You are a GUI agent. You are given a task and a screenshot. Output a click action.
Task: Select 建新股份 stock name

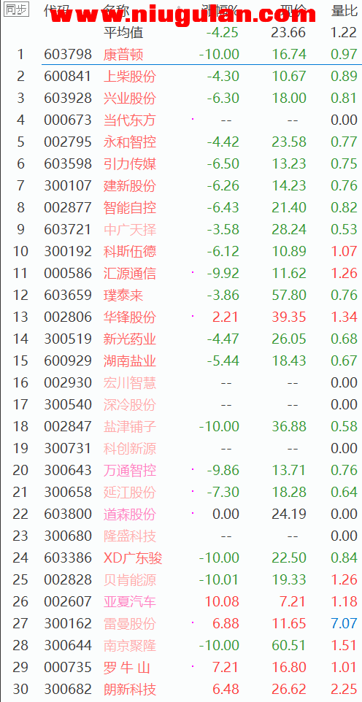tap(129, 186)
